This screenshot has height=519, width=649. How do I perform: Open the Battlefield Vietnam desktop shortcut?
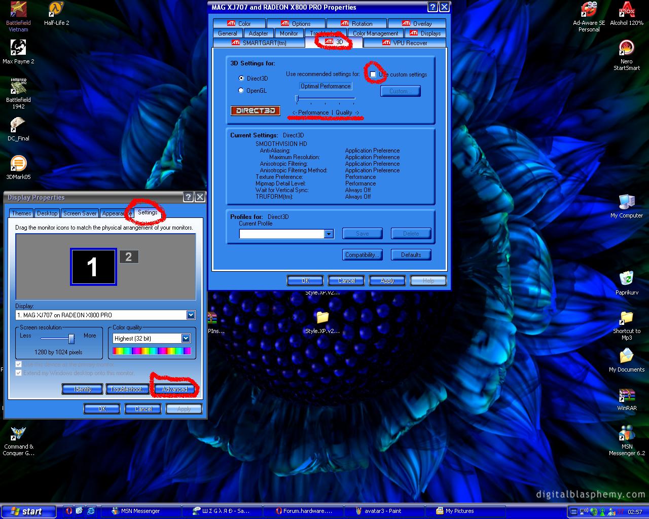[18, 17]
